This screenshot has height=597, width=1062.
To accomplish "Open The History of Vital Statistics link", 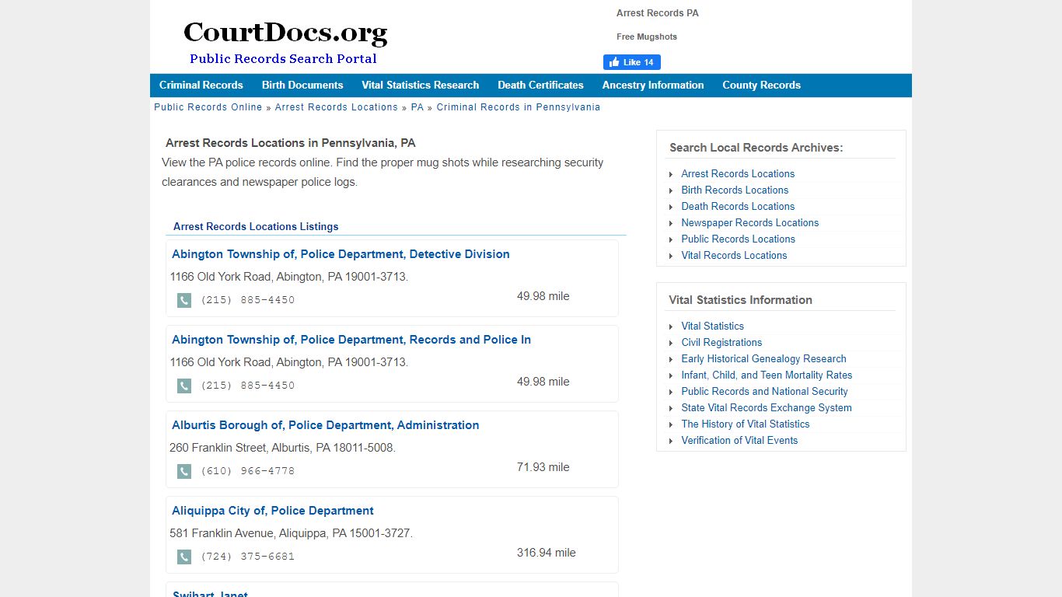I will point(746,424).
